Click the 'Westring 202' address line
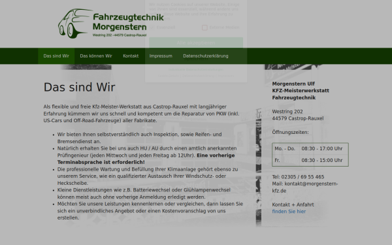The width and height of the screenshot is (392, 245). (287, 112)
